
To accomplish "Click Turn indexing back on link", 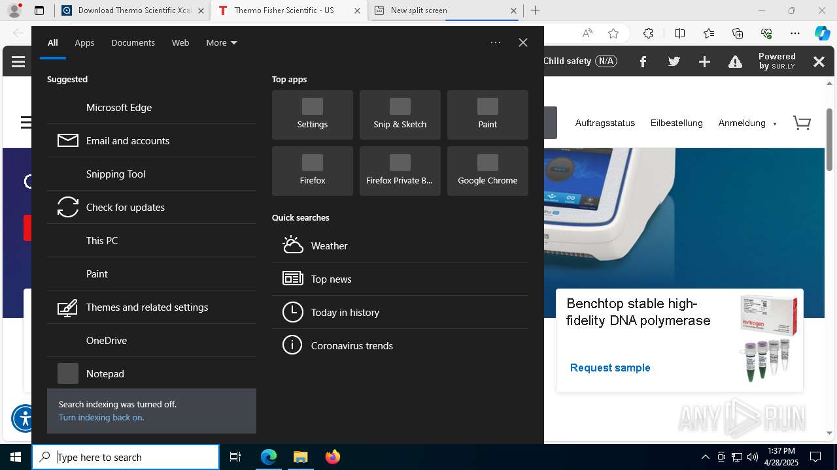I will (101, 417).
